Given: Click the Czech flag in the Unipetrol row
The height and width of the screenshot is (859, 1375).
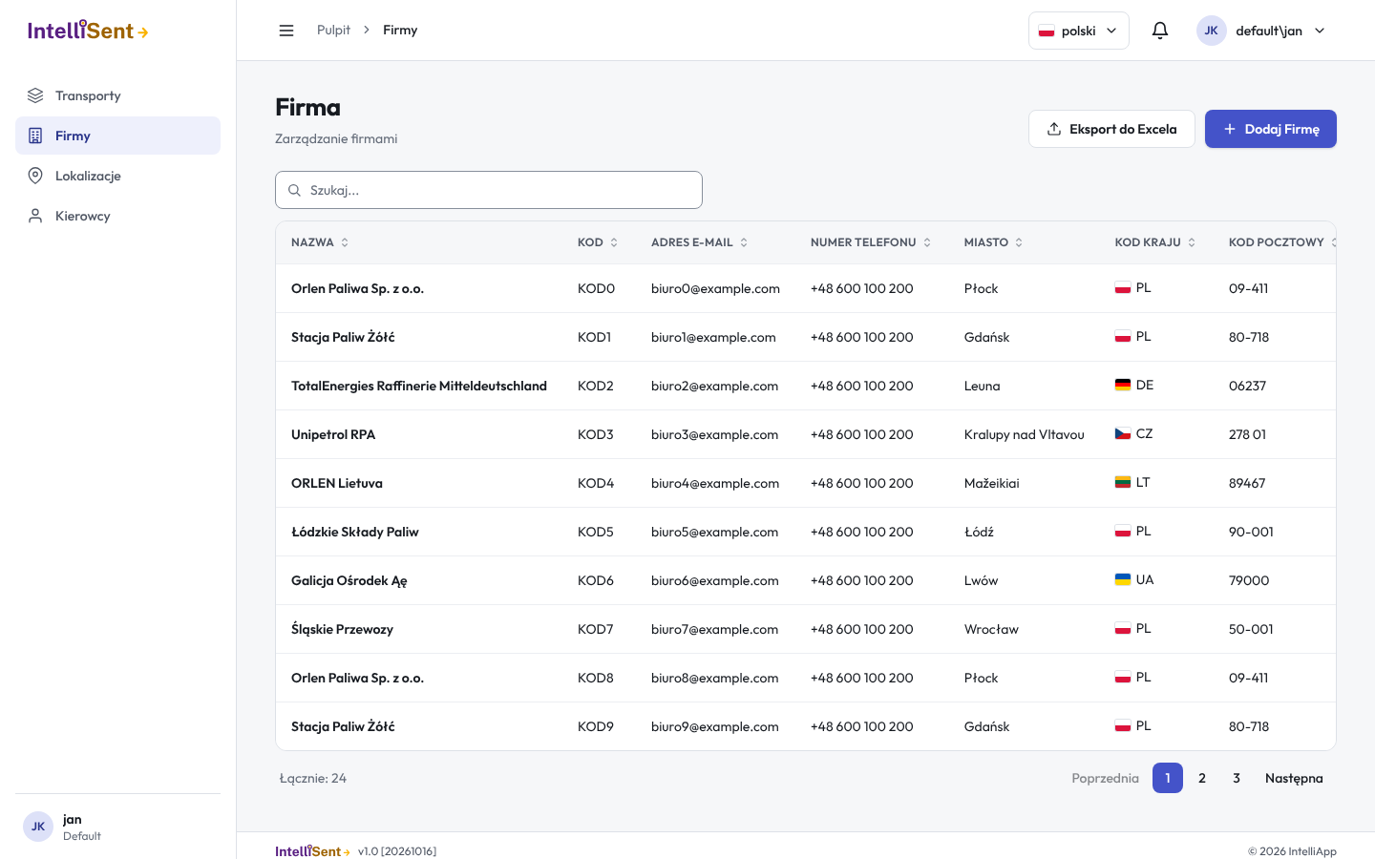Looking at the screenshot, I should pos(1123,434).
